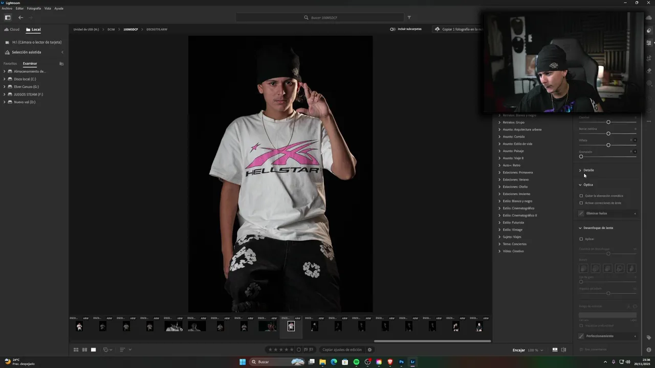This screenshot has width=655, height=368.
Task: Open Windows Start menu
Action: 243,362
